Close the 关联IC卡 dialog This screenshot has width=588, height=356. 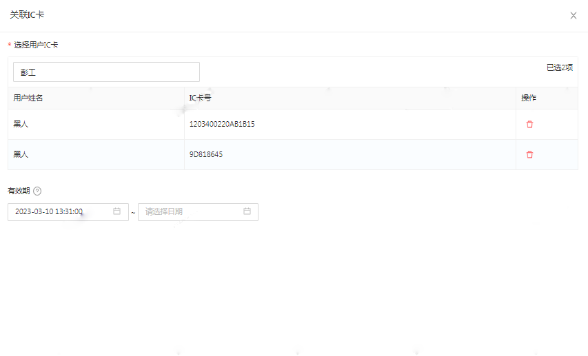pyautogui.click(x=573, y=16)
